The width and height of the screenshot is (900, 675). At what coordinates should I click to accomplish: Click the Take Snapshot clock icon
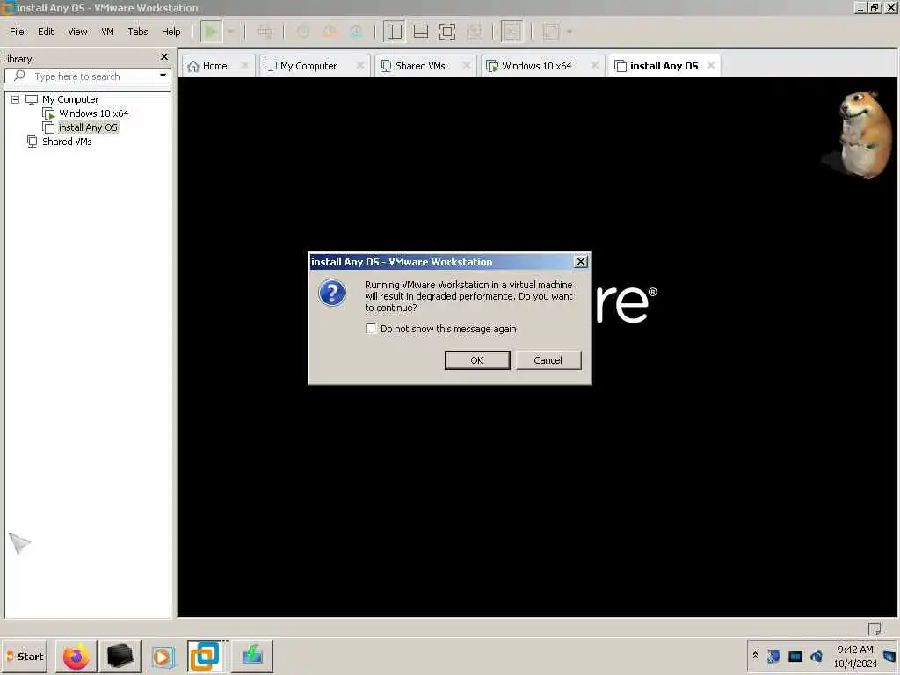303,32
